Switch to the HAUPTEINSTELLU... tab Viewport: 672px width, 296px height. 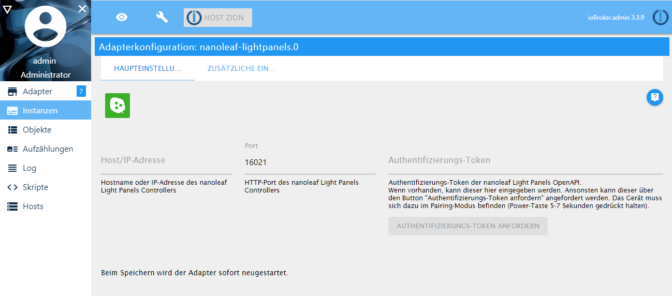[148, 68]
